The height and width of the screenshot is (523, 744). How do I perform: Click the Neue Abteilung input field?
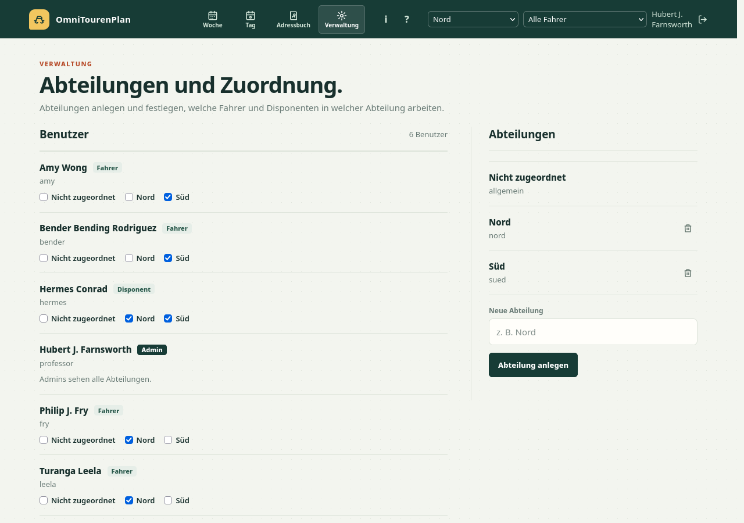[593, 332]
